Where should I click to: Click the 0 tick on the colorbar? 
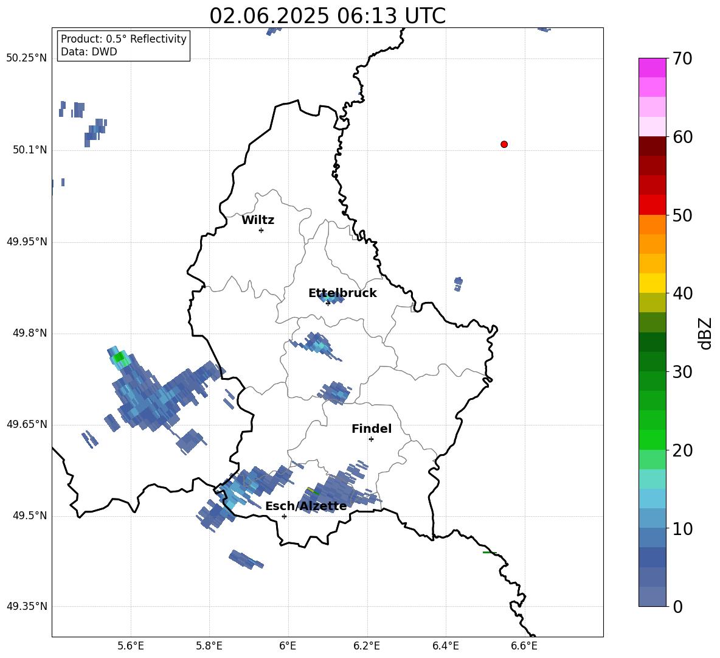click(678, 606)
